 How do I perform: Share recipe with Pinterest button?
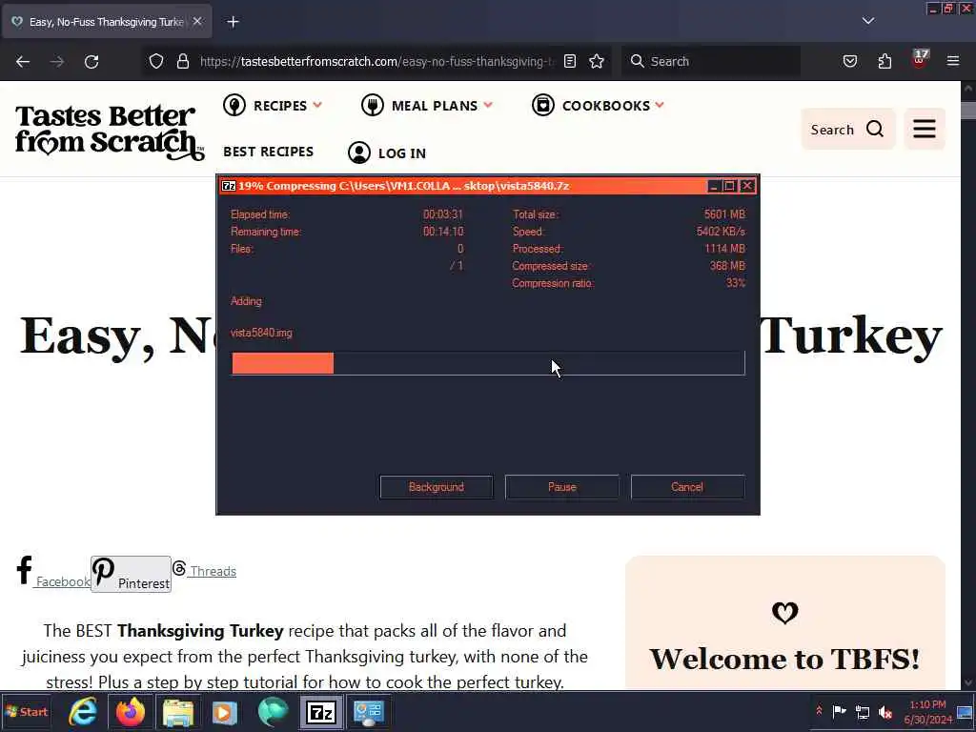pyautogui.click(x=131, y=574)
